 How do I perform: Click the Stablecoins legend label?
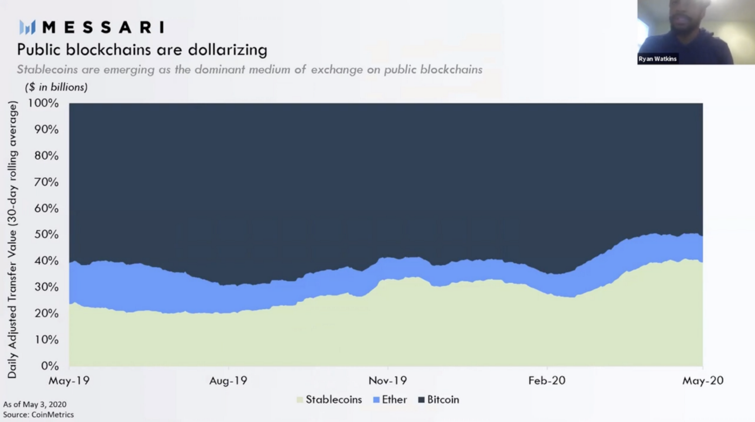point(334,400)
